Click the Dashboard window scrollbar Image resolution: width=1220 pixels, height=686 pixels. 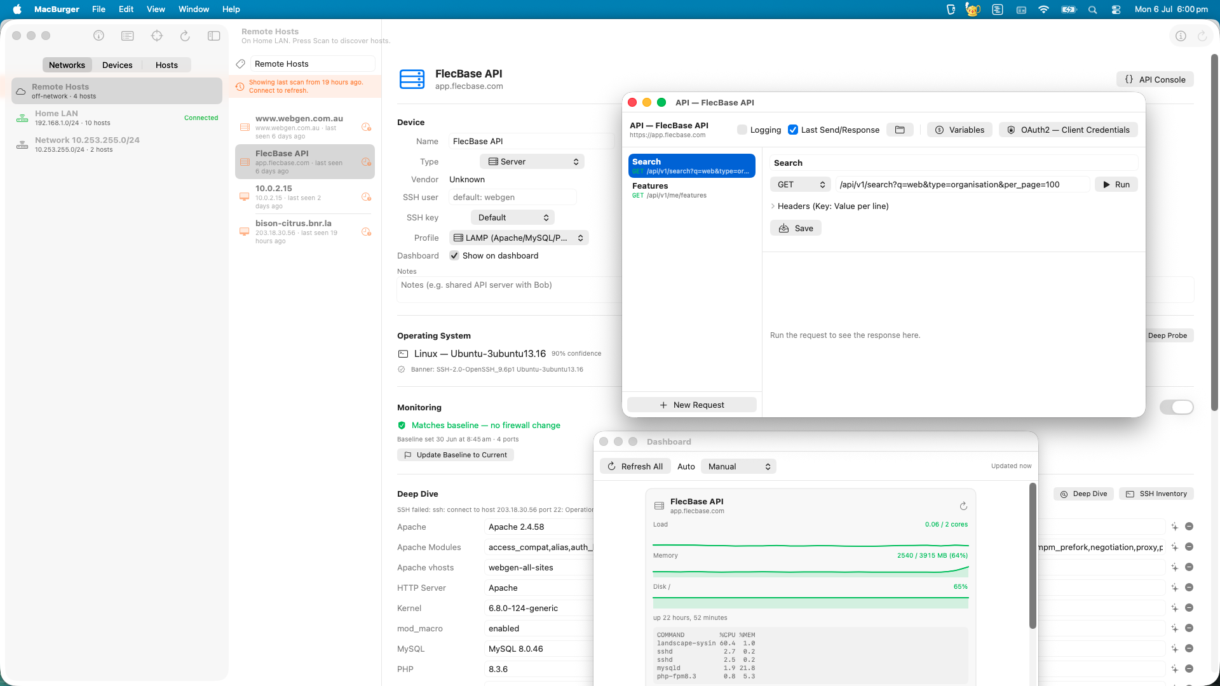1033,556
